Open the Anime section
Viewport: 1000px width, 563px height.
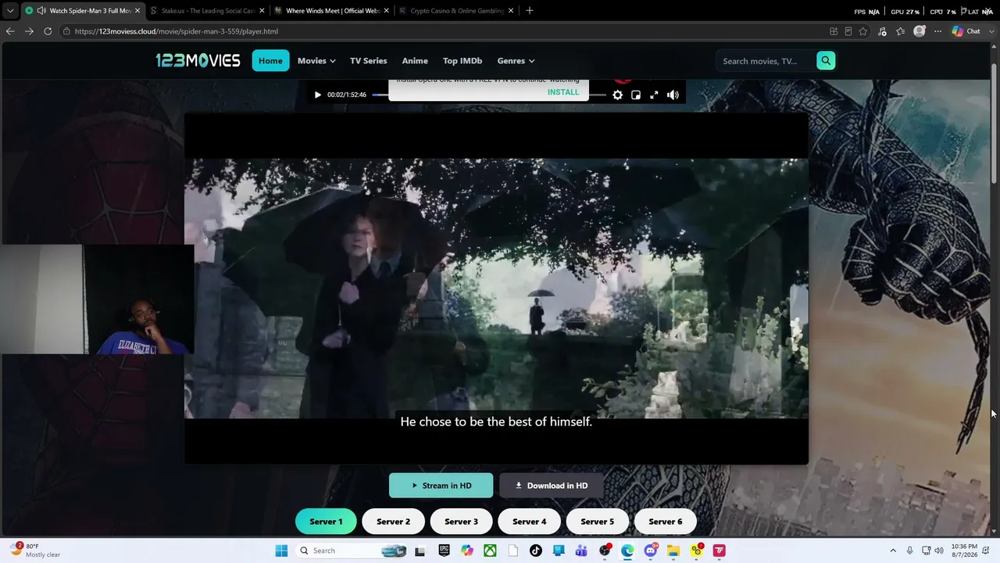pyautogui.click(x=415, y=60)
